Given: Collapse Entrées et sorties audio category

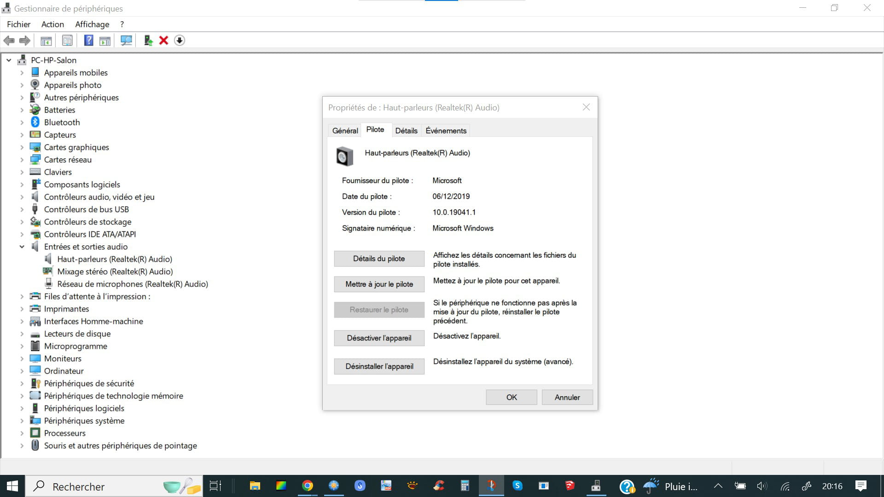Looking at the screenshot, I should pos(22,247).
